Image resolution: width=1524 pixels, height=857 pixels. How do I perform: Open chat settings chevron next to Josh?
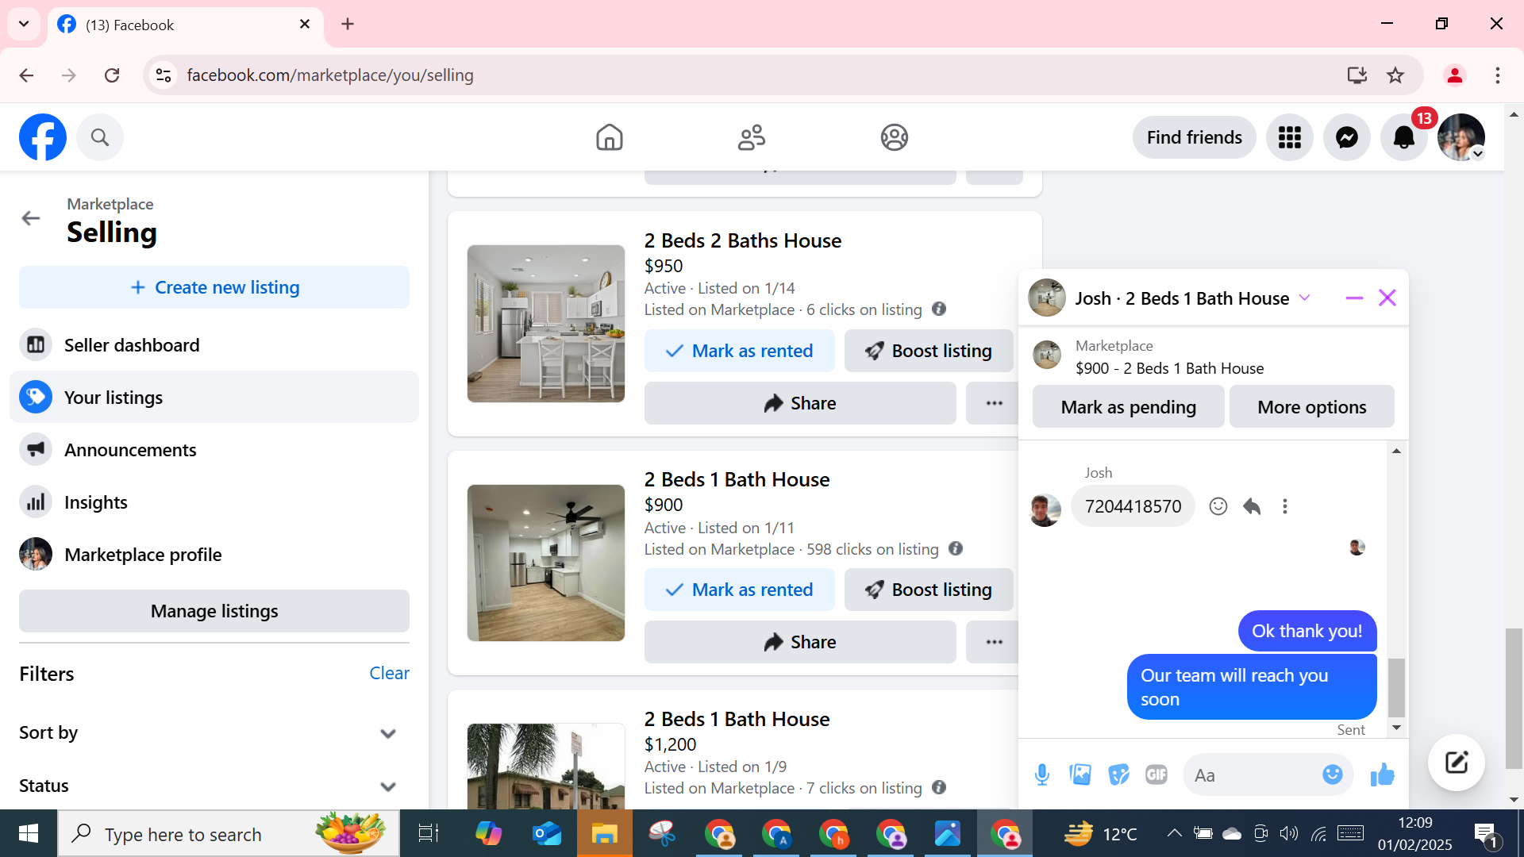click(1304, 298)
